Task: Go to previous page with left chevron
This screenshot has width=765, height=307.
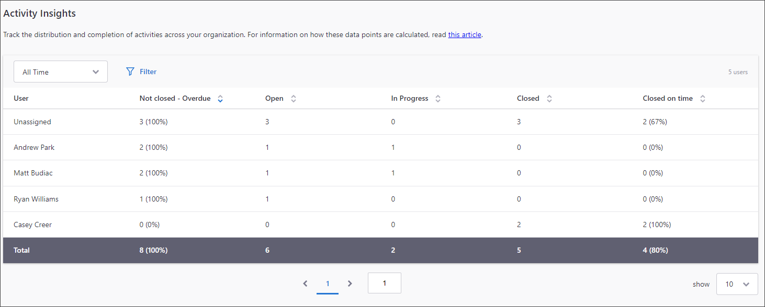Action: tap(305, 284)
